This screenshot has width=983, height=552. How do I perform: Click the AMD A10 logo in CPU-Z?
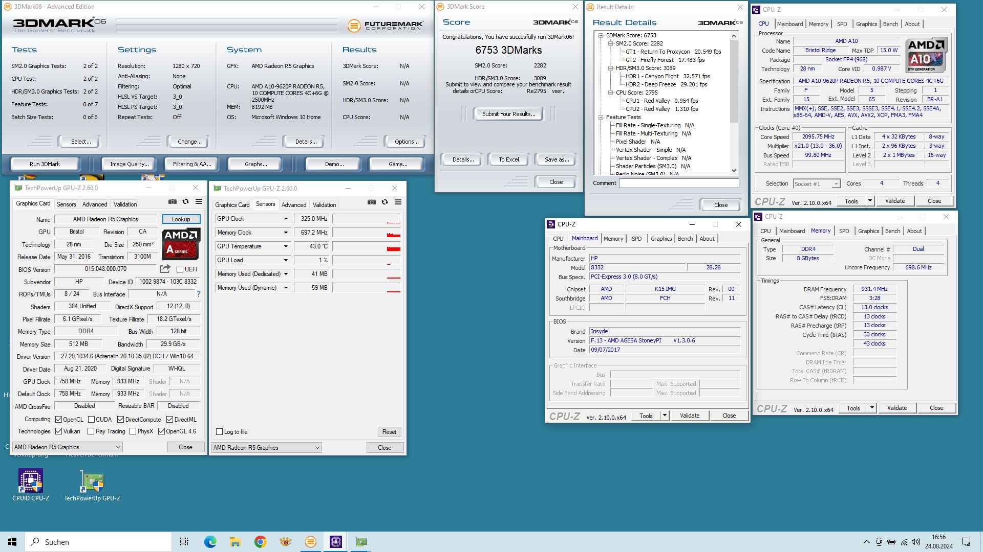[x=927, y=55]
